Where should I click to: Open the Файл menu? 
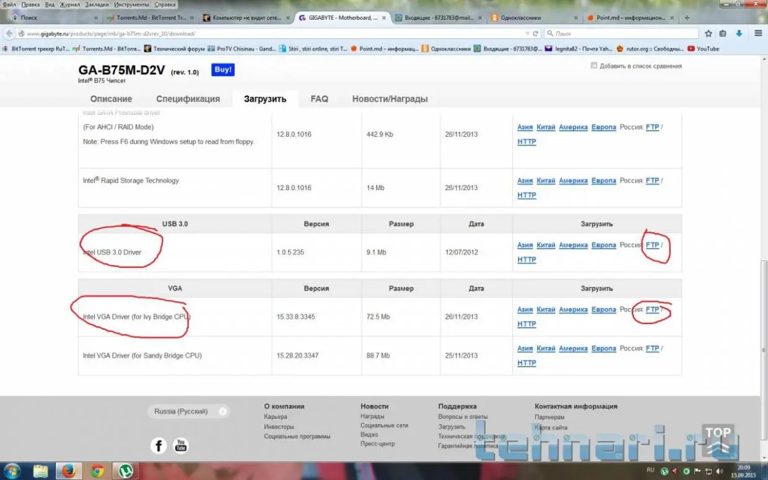[x=9, y=4]
